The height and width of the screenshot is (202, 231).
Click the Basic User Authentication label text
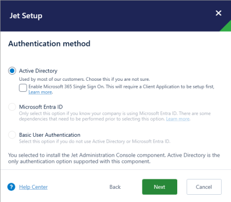(x=50, y=135)
